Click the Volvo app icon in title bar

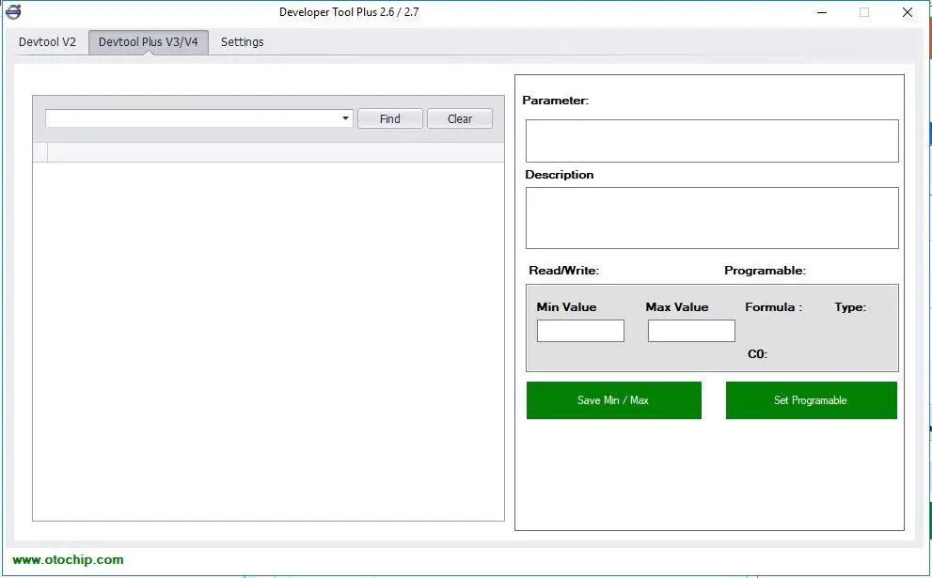pos(13,12)
